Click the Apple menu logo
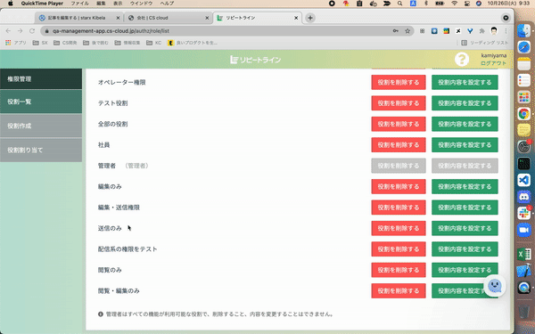 tap(10, 4)
